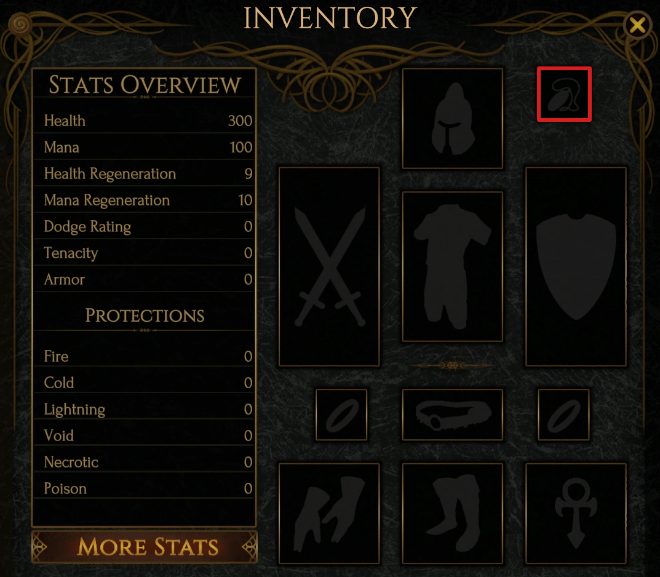Viewport: 660px width, 577px height.
Task: Click the Mana Regeneration stat row
Action: point(145,200)
